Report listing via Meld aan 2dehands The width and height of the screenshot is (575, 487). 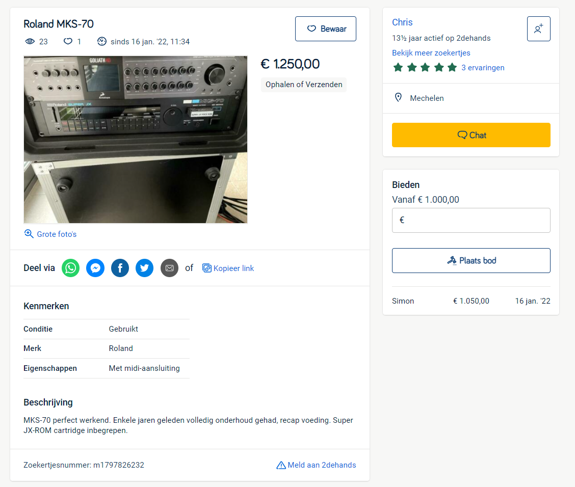[x=316, y=465]
